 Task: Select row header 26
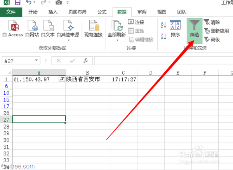point(6,113)
